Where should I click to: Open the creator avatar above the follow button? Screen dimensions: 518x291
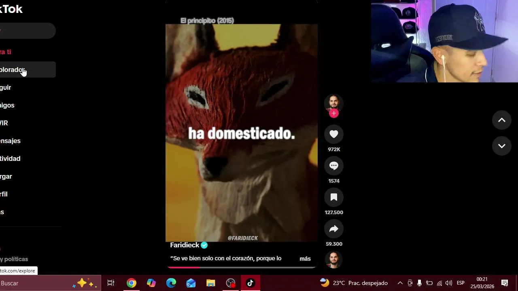pyautogui.click(x=334, y=103)
